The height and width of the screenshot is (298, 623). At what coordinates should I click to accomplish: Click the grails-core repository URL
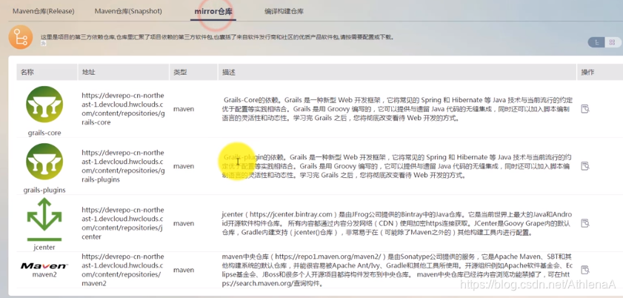[x=123, y=109]
